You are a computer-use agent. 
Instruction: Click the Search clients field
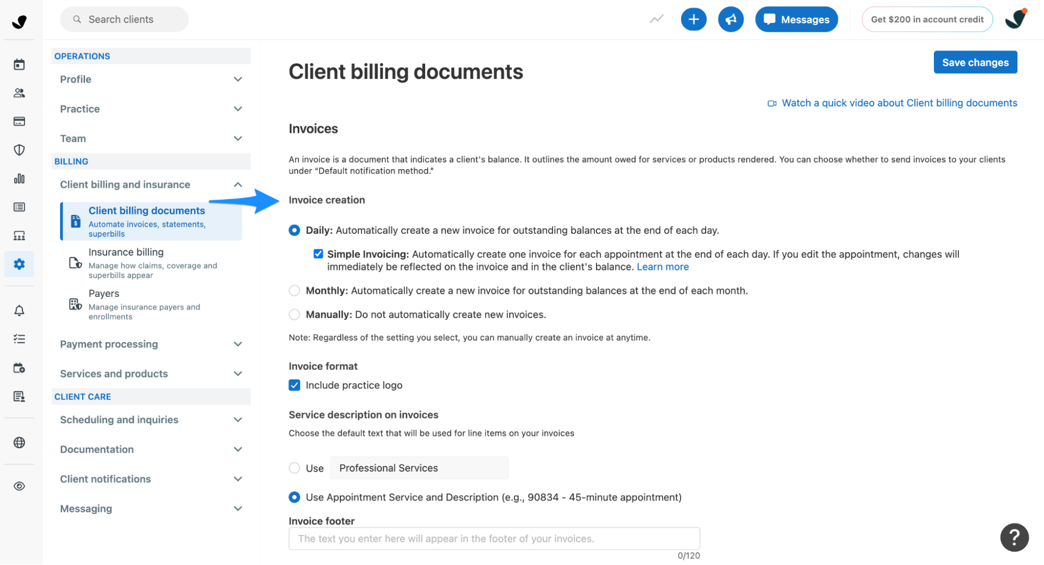tap(124, 19)
